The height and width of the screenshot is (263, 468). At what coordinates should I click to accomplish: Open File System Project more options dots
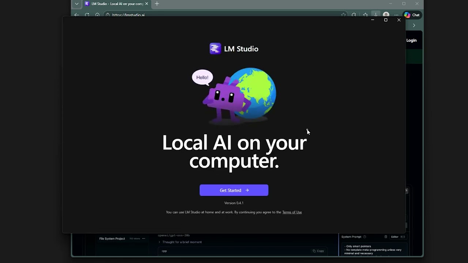click(144, 239)
